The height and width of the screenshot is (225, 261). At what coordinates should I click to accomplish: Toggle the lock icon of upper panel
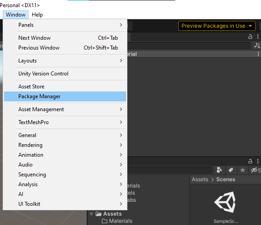tap(250, 37)
